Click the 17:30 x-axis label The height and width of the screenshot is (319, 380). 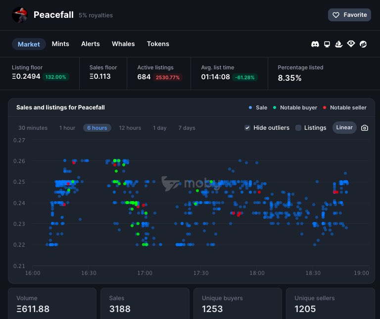click(x=201, y=273)
